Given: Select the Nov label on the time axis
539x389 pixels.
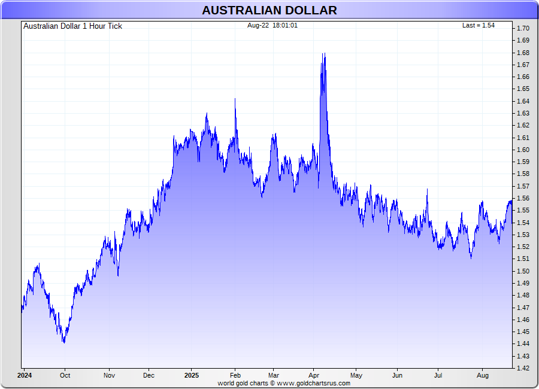Looking at the screenshot, I should [108, 375].
